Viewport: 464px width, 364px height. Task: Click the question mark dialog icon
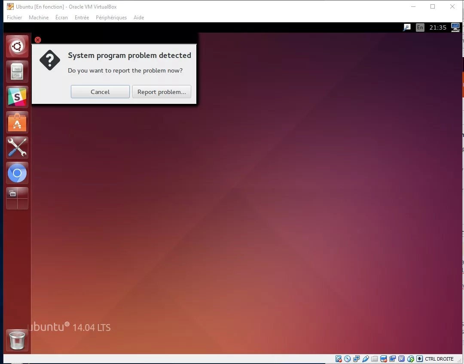(x=50, y=60)
